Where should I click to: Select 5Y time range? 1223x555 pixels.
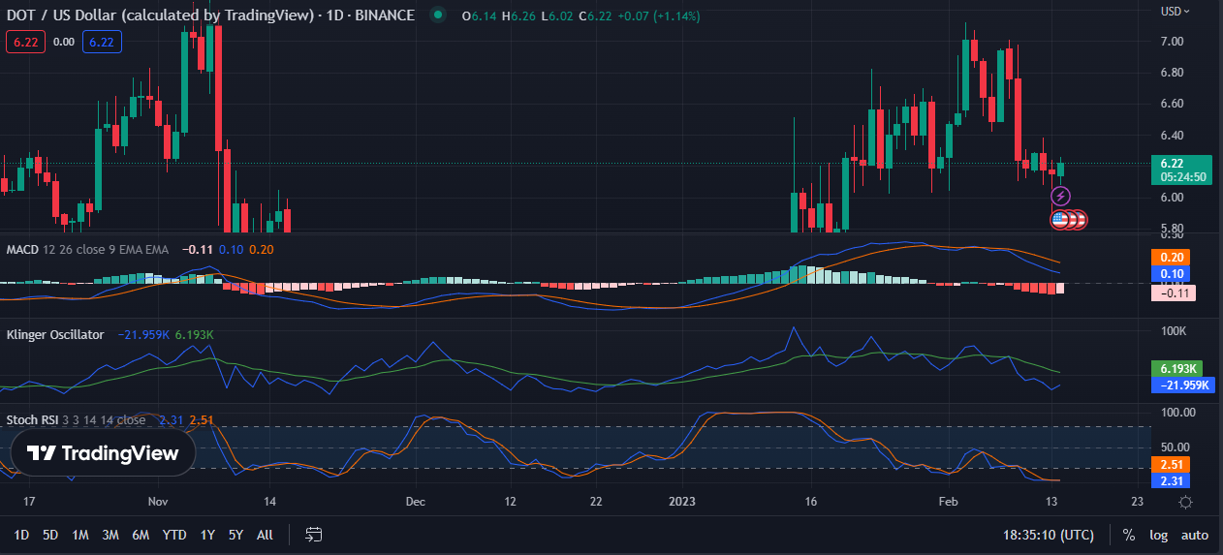235,535
